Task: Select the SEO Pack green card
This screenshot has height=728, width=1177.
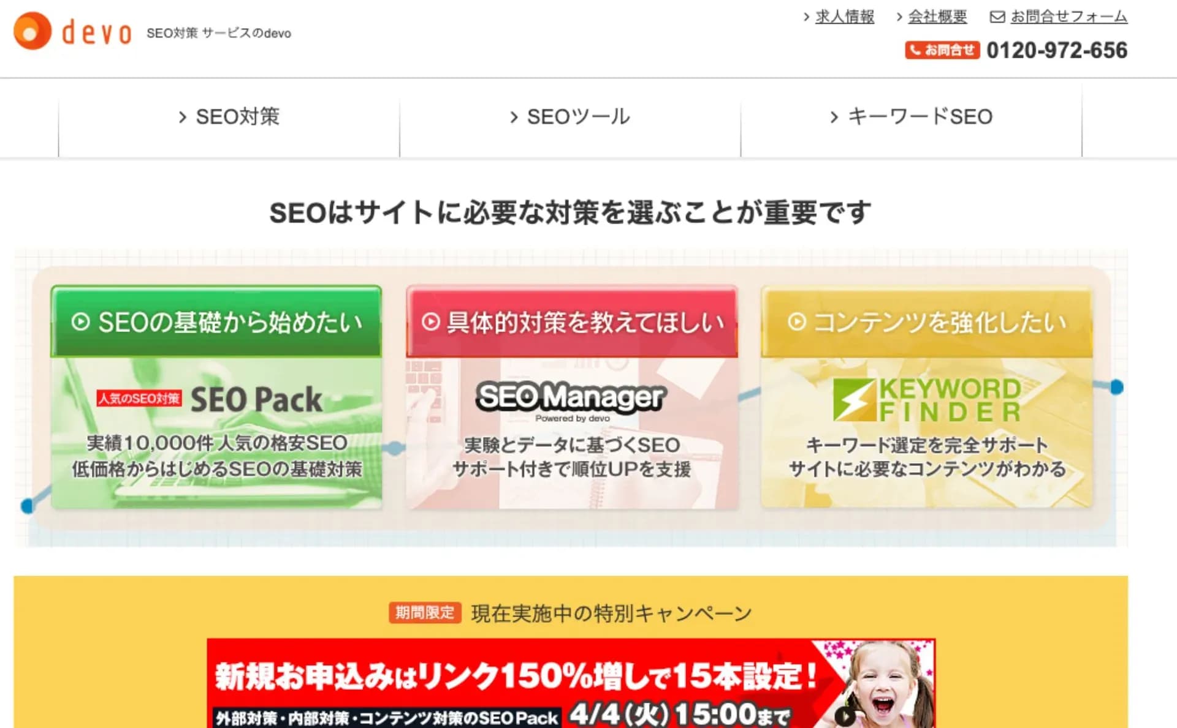Action: coord(216,397)
